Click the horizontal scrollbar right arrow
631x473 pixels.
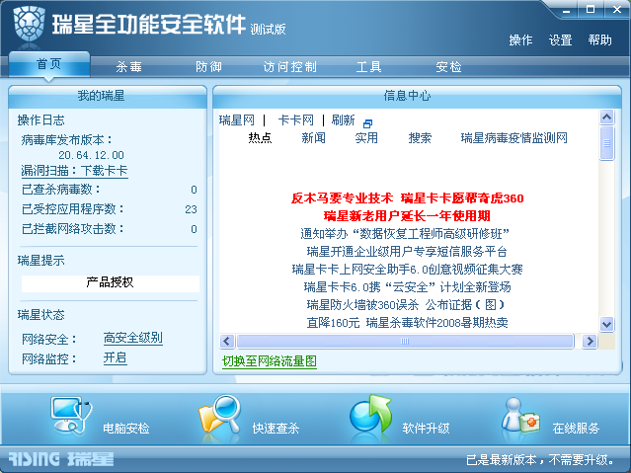590,342
